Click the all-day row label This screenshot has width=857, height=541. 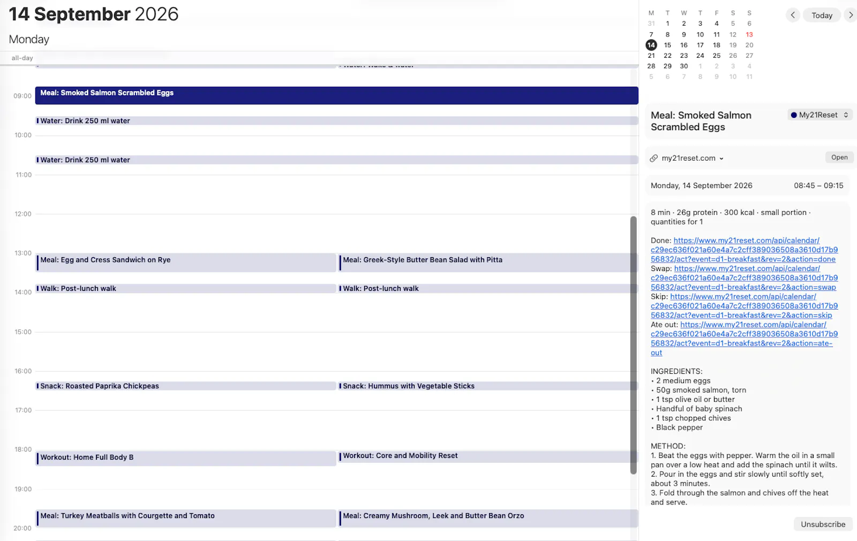point(22,58)
